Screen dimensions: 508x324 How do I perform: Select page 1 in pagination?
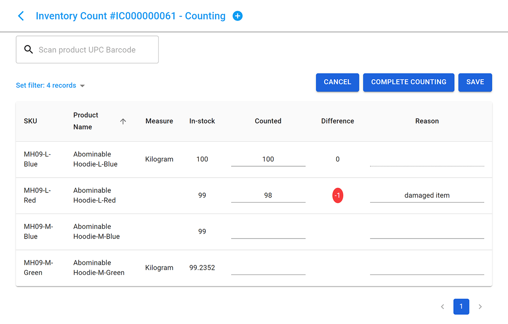point(461,307)
